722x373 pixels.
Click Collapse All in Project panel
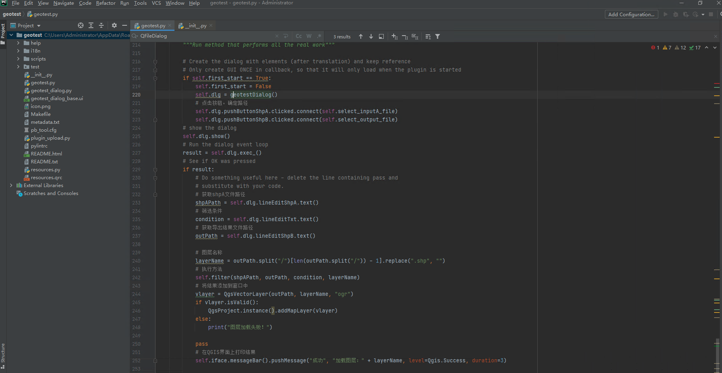click(x=101, y=25)
